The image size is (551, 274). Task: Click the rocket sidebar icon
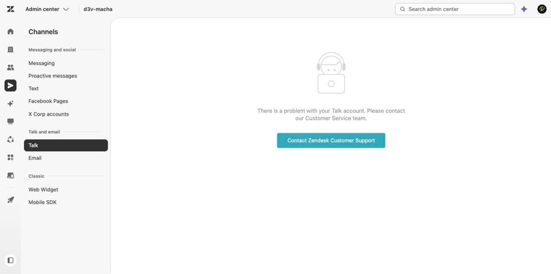10,200
